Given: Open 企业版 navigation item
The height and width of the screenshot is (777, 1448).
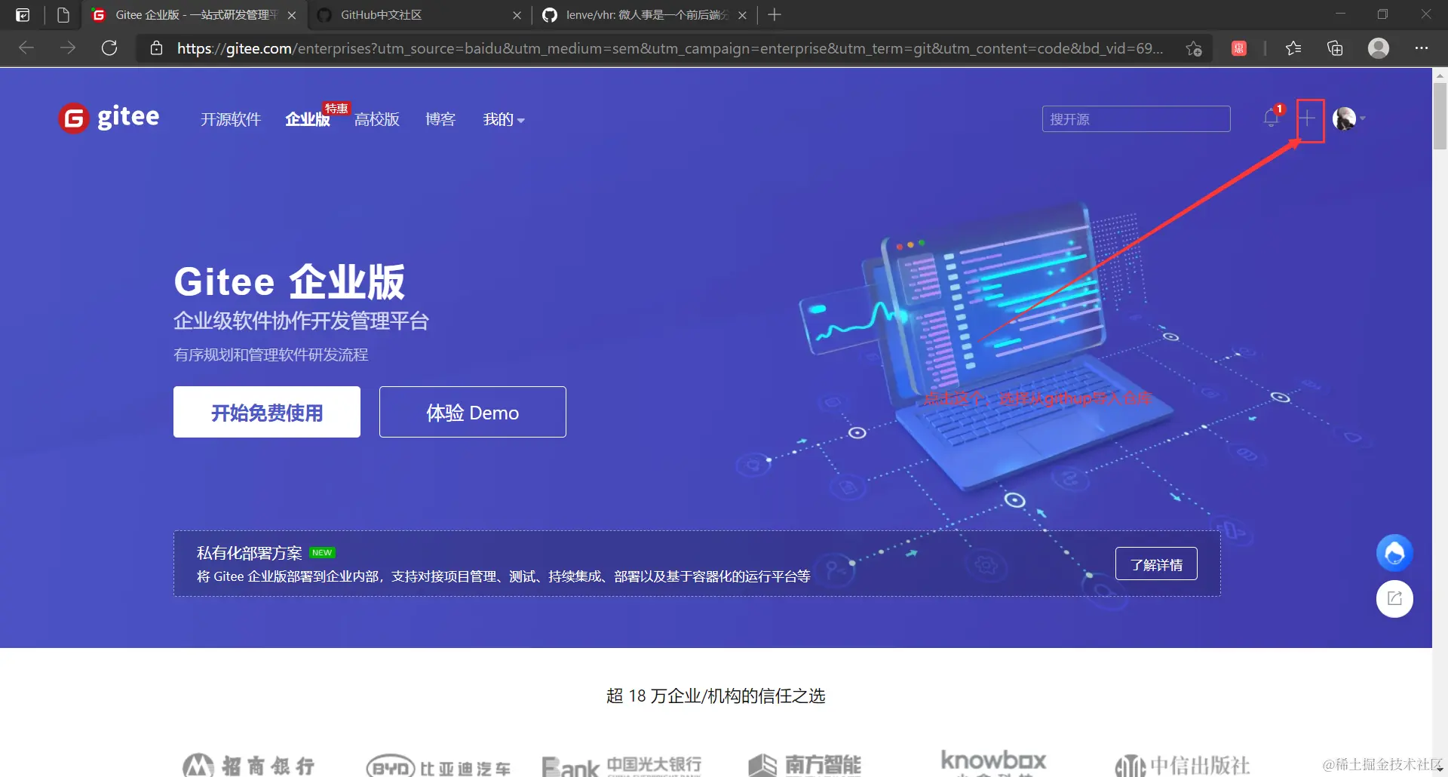Looking at the screenshot, I should (308, 119).
